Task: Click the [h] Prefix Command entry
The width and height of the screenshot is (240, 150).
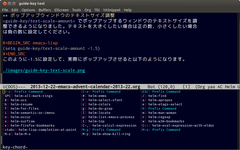Action: point(158,109)
